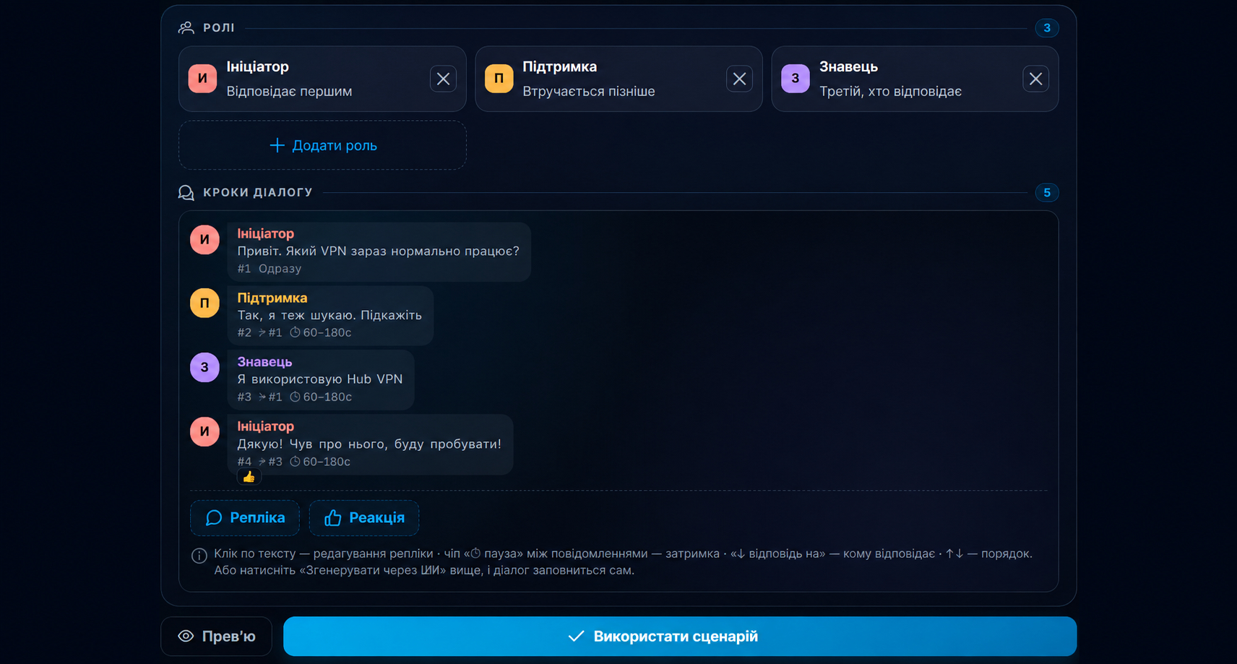Click the dialog steps count badge showing 5

click(1047, 192)
